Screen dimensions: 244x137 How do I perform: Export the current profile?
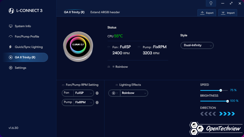pyautogui.click(x=207, y=13)
